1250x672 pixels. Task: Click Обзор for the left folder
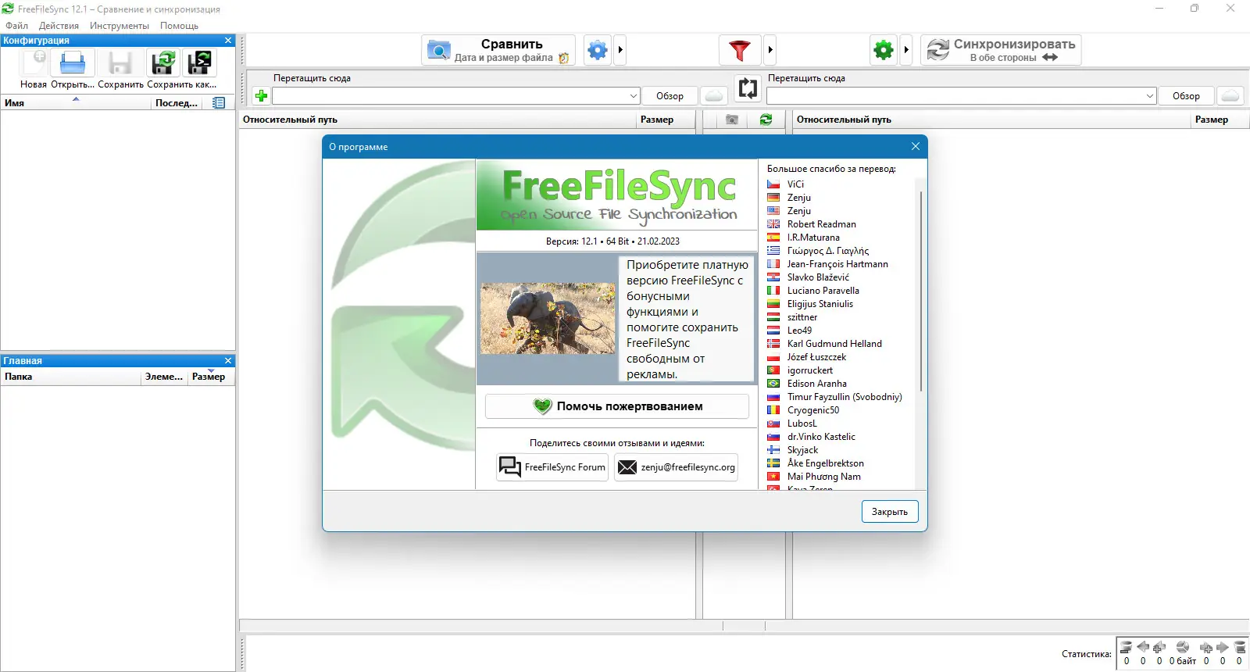pos(670,95)
